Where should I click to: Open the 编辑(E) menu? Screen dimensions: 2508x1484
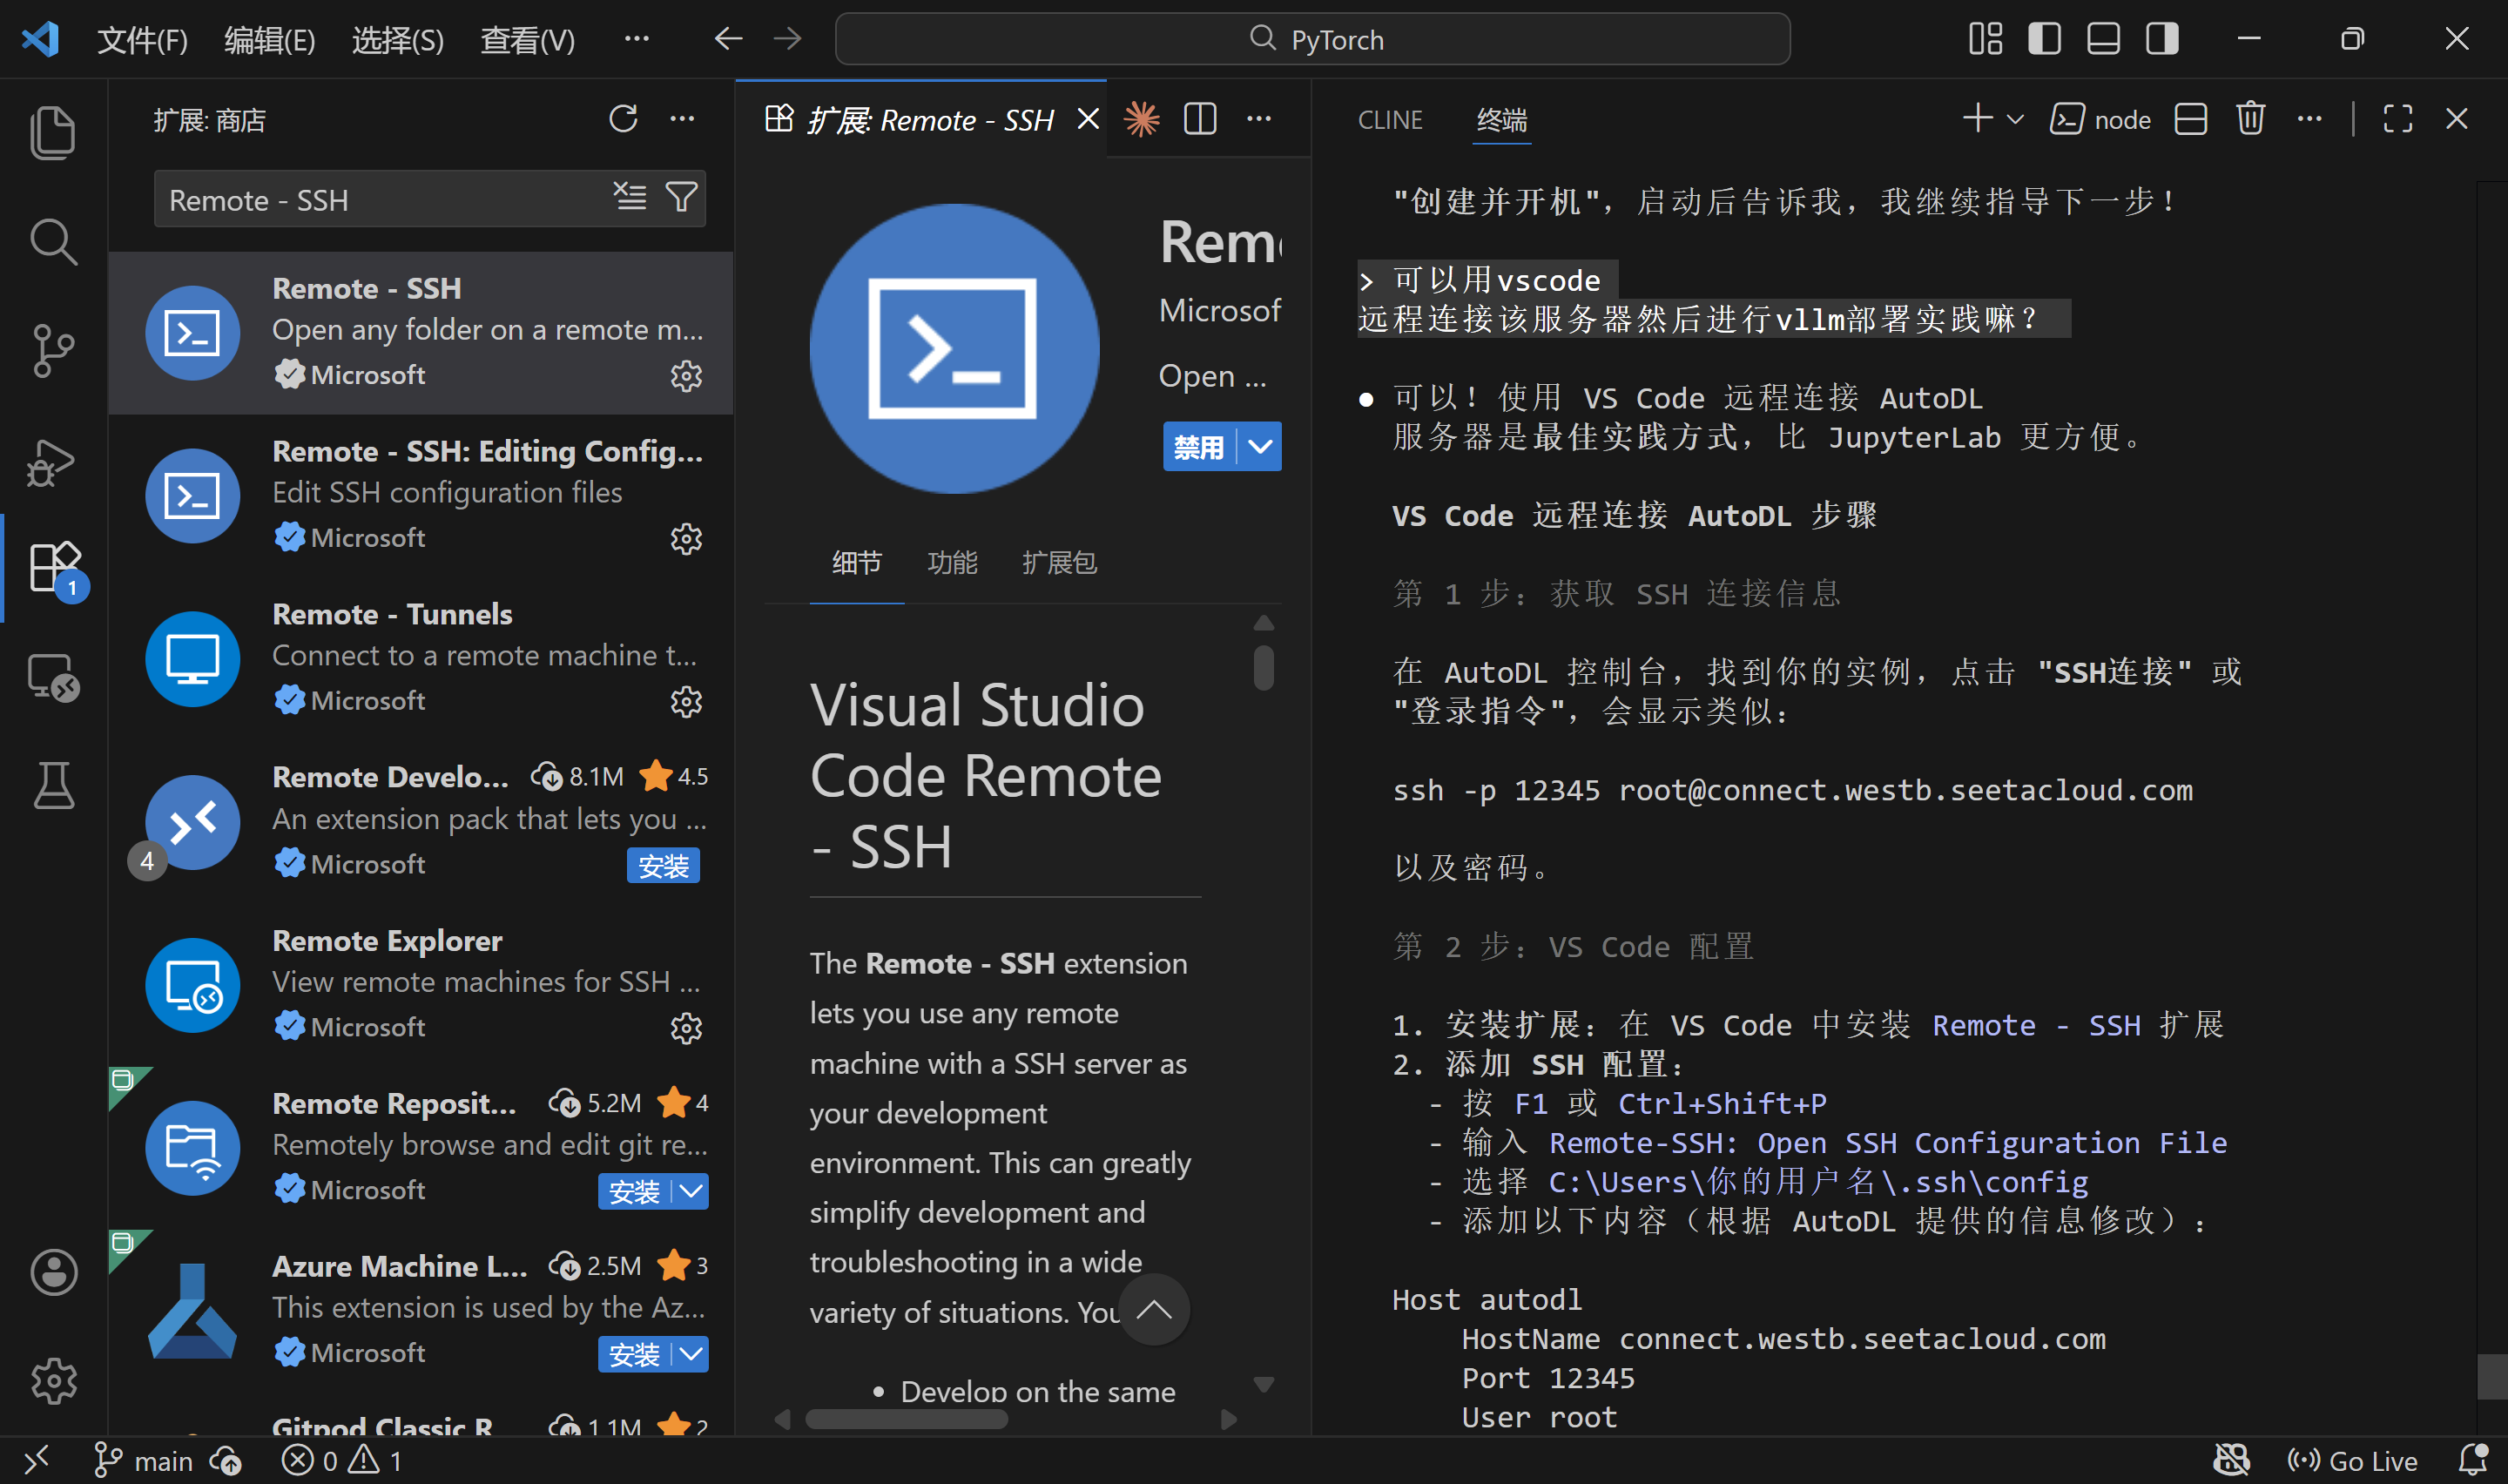pos(269,40)
